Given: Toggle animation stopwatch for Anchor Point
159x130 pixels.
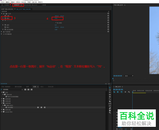Looking at the screenshot, I should point(5,27).
